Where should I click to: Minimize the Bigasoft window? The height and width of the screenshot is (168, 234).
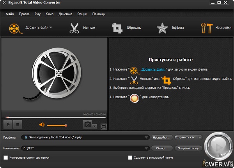pos(213,3)
